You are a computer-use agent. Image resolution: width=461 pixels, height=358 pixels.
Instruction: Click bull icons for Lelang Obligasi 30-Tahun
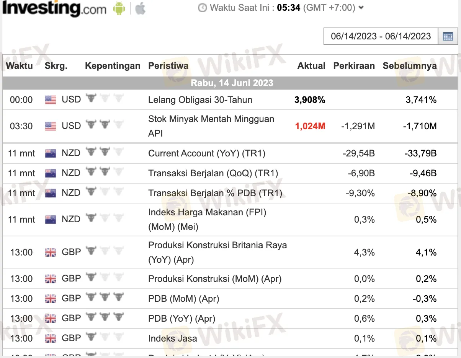click(105, 99)
